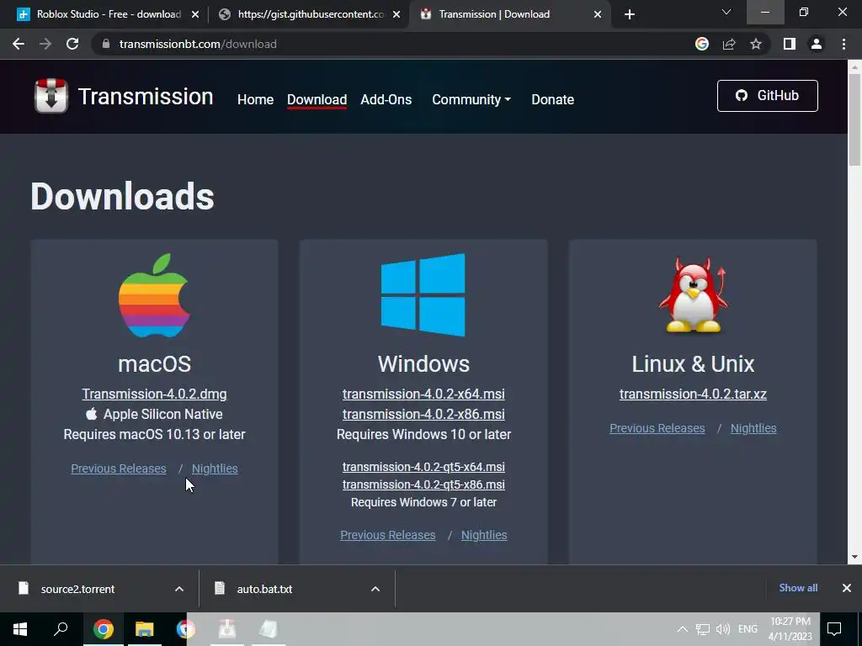Open macOS Previous Releases link
The height and width of the screenshot is (646, 862).
(x=118, y=469)
